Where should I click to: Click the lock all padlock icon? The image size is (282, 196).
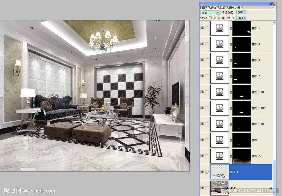[223, 18]
